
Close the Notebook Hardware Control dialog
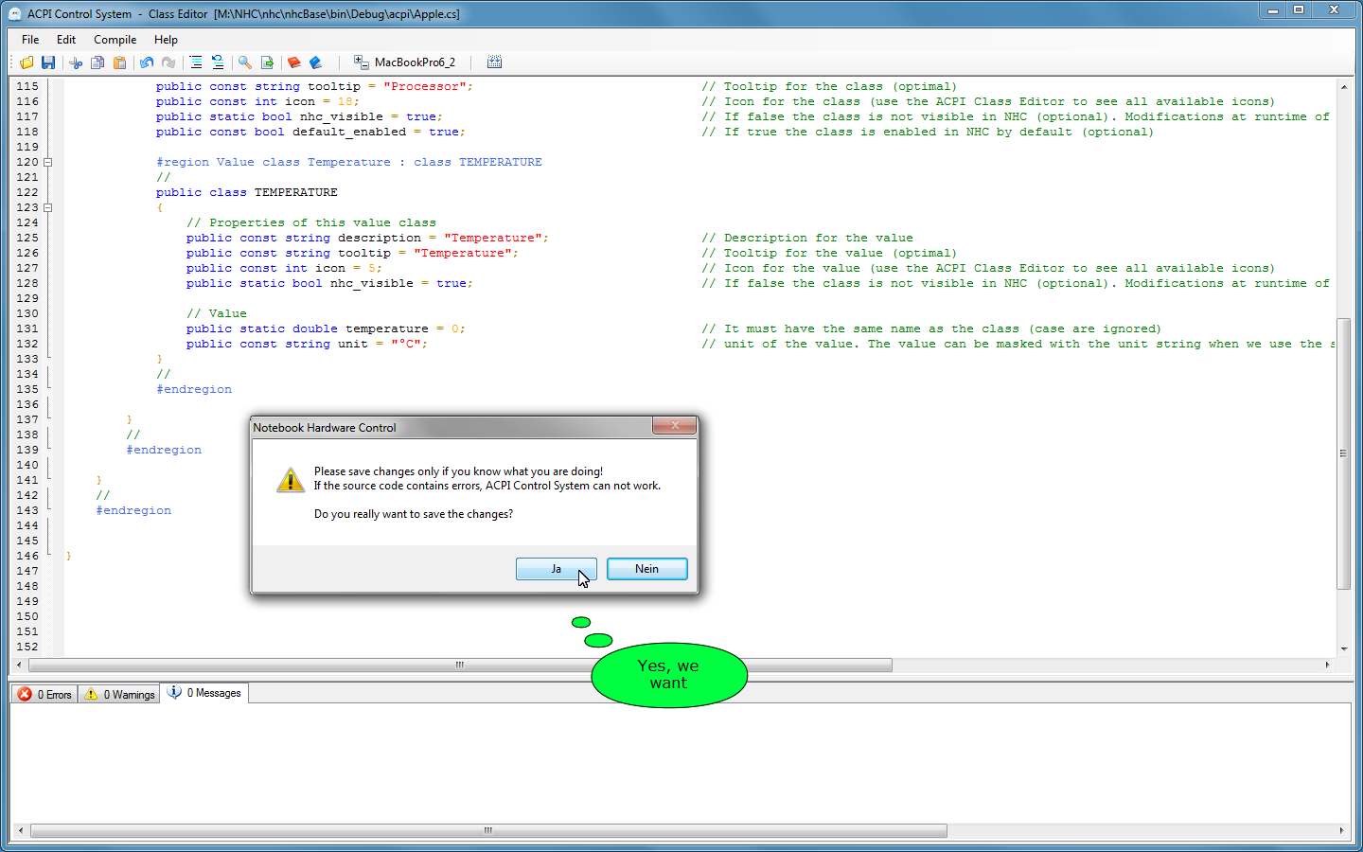[x=674, y=426]
